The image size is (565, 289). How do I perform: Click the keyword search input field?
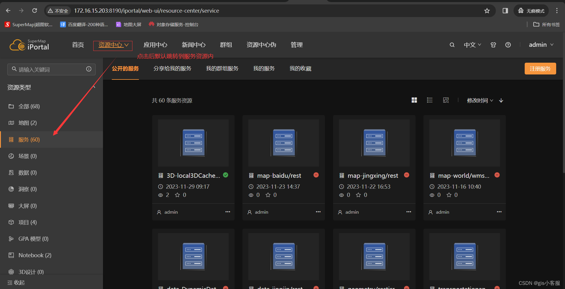pos(51,69)
